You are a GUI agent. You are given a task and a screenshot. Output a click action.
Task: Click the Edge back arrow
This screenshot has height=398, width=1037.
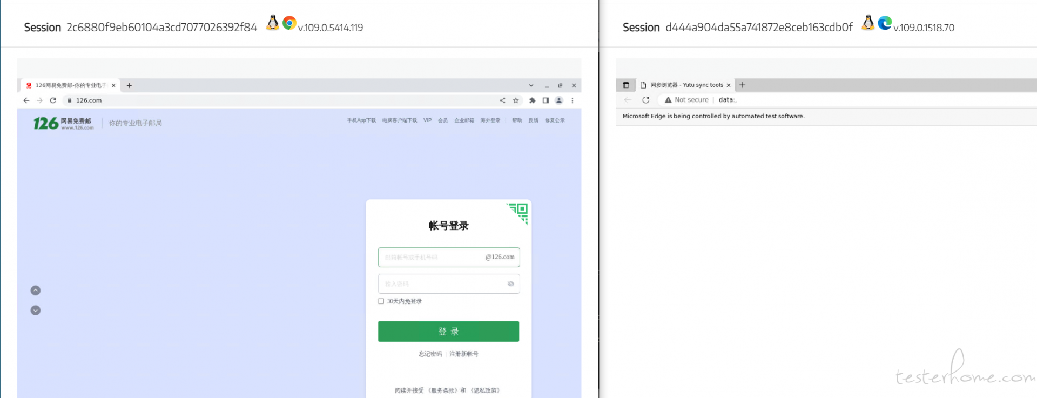[x=628, y=100]
